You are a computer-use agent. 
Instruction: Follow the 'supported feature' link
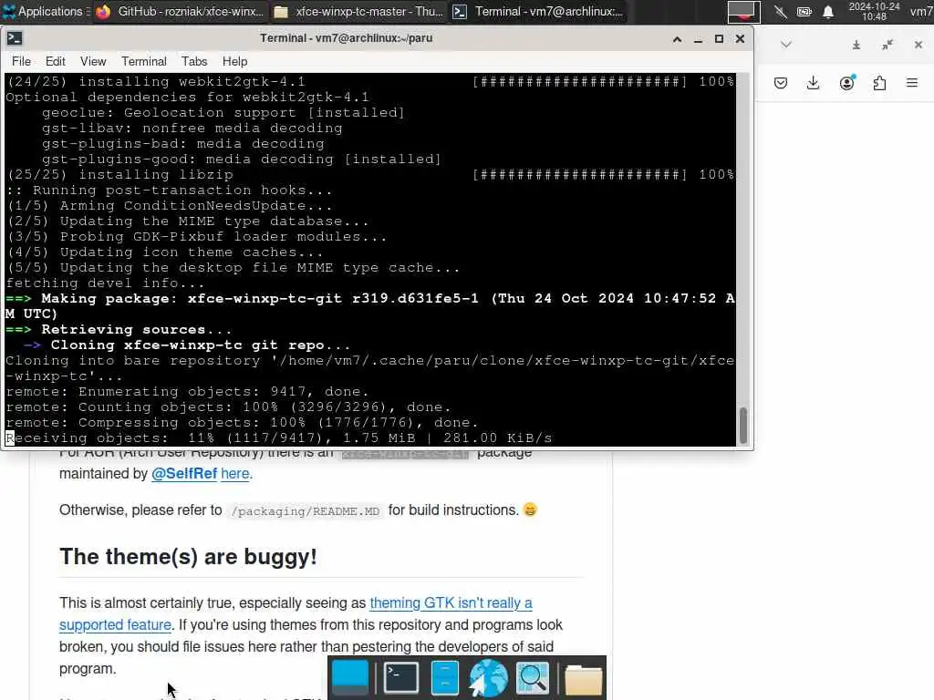pyautogui.click(x=115, y=625)
